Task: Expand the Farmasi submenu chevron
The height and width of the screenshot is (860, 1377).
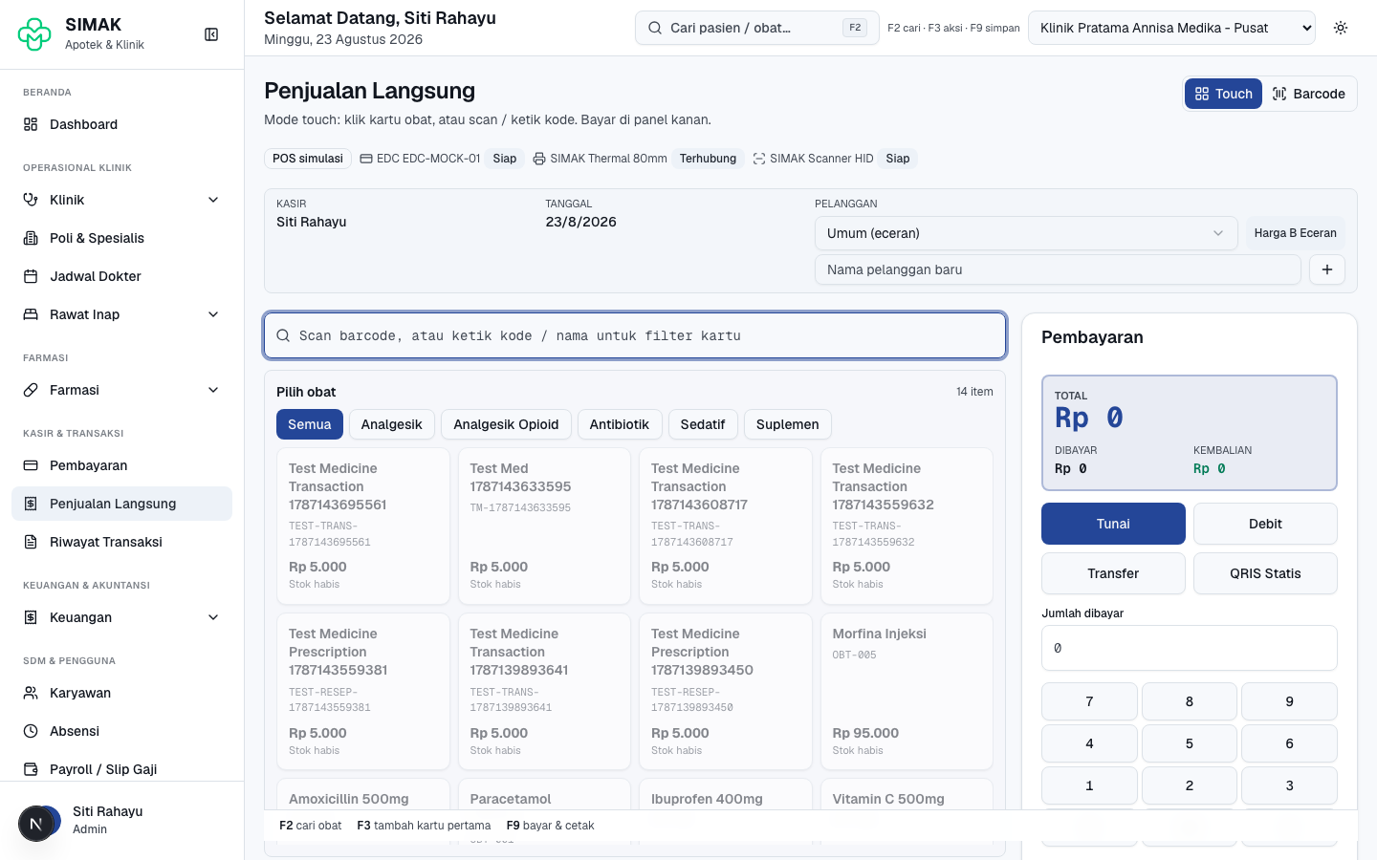Action: [213, 390]
